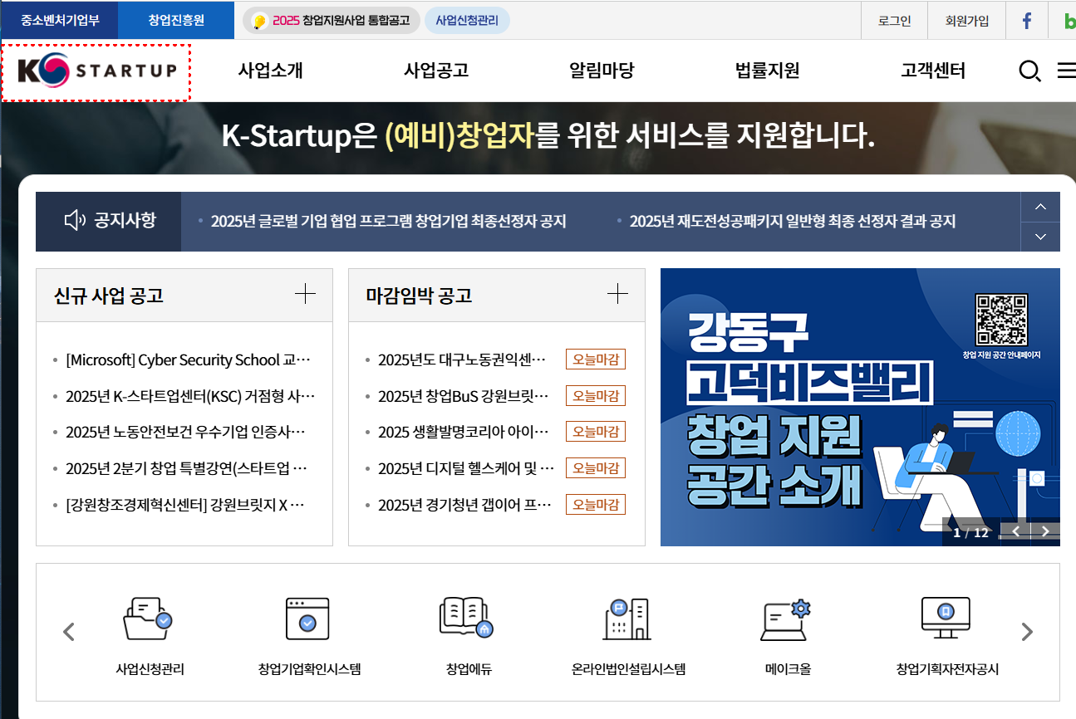Launch 창업에듀 from the quick icons

pos(467,632)
